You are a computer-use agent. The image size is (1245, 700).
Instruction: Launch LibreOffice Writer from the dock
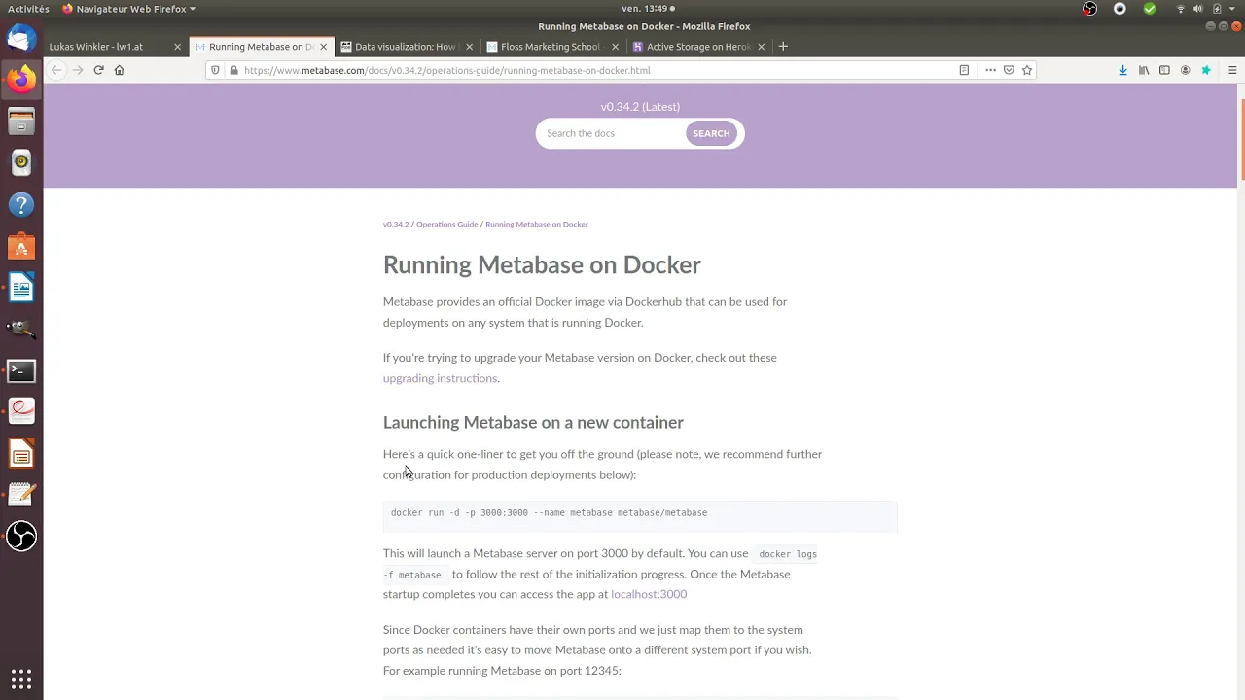tap(21, 288)
